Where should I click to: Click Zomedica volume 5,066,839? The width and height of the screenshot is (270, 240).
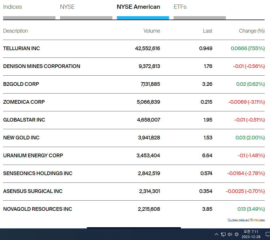[x=148, y=102]
